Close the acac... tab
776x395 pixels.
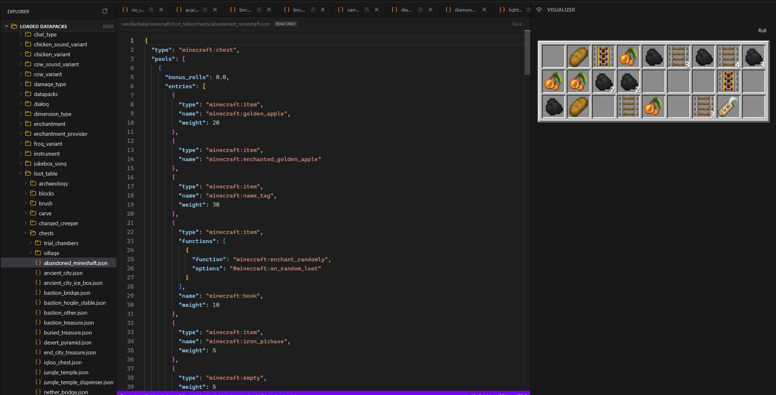215,10
